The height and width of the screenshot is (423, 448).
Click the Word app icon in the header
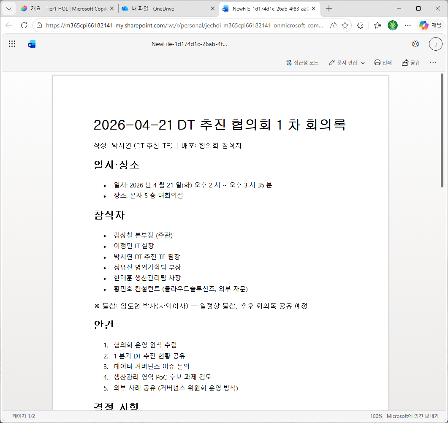point(32,44)
